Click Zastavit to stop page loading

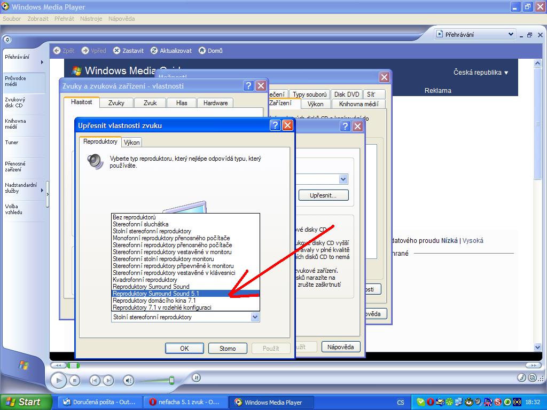[x=128, y=51]
